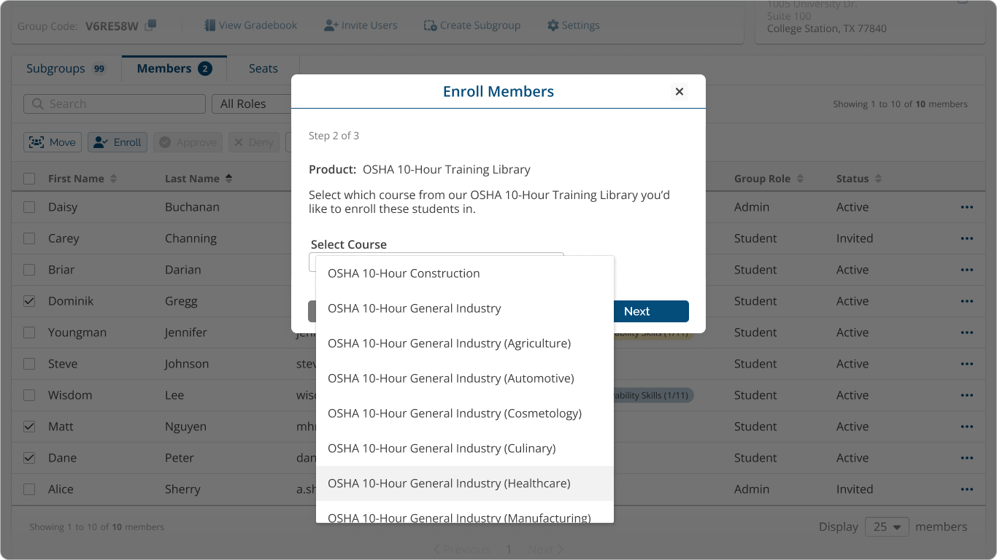Click the Next button in Enroll Members
Image resolution: width=997 pixels, height=560 pixels.
click(650, 311)
